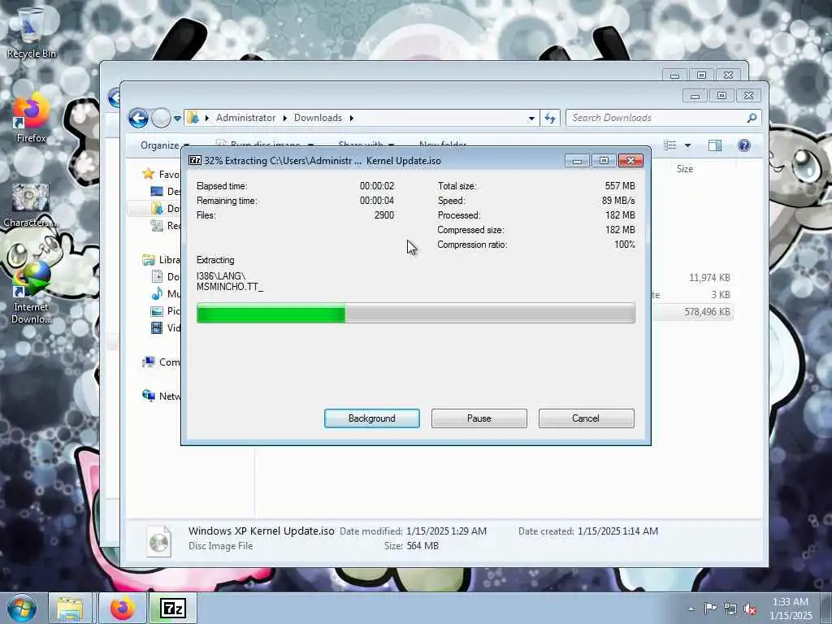Click Downloads in the address path

tap(318, 118)
